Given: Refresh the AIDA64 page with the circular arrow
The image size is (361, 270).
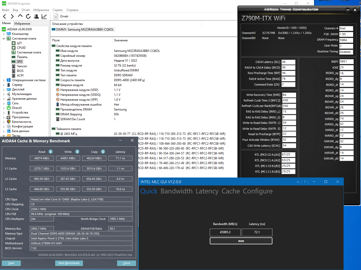Looking at the screenshot, I should tap(28, 16).
